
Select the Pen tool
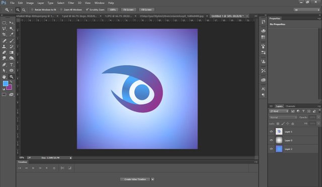click(4, 65)
